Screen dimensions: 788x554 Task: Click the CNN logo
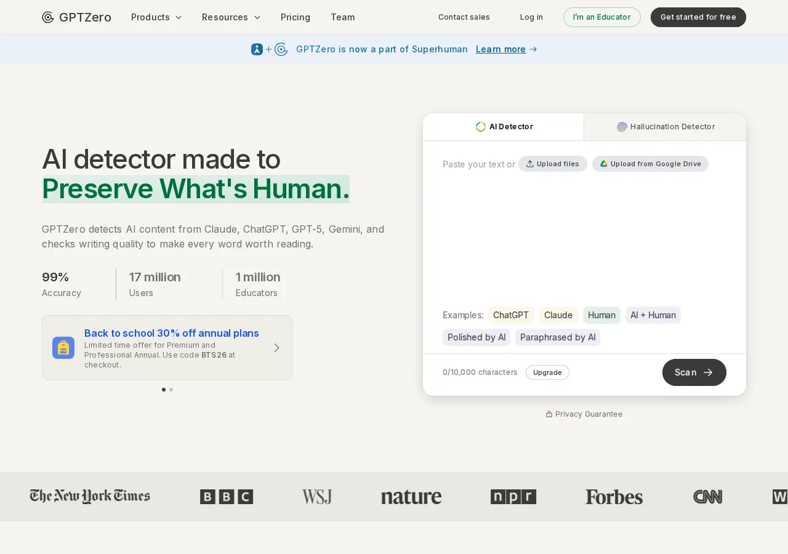[708, 497]
